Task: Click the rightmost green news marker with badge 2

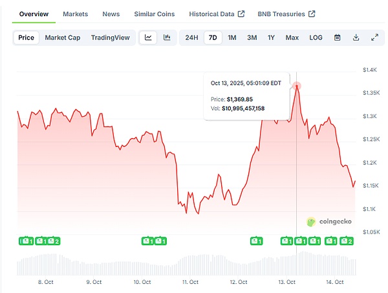Action: pos(347,241)
